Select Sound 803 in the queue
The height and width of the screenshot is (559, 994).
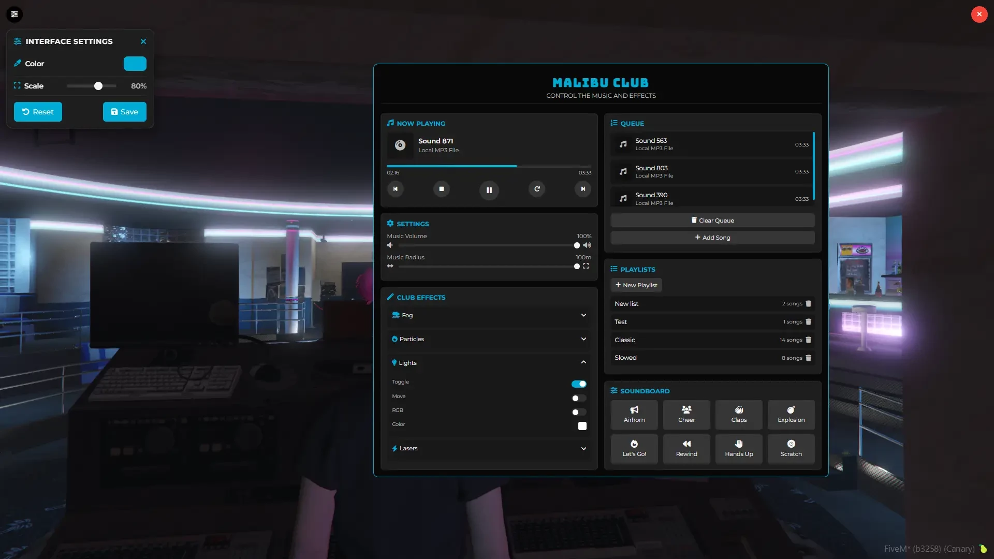point(711,172)
